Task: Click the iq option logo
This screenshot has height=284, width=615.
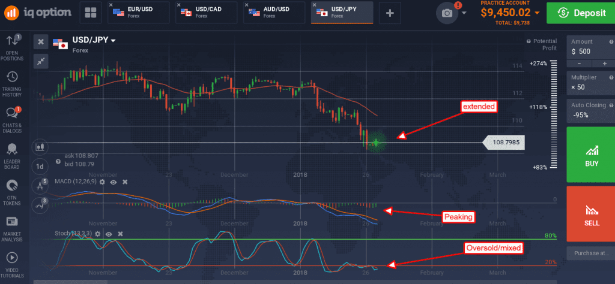Action: [x=38, y=12]
